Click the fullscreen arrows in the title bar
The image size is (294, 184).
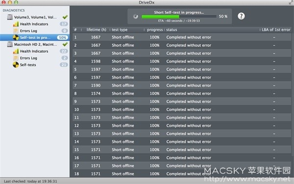point(291,2)
